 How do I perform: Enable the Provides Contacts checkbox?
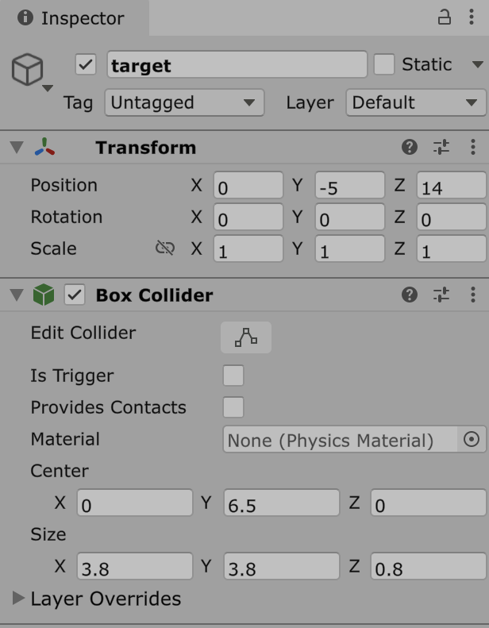(233, 407)
